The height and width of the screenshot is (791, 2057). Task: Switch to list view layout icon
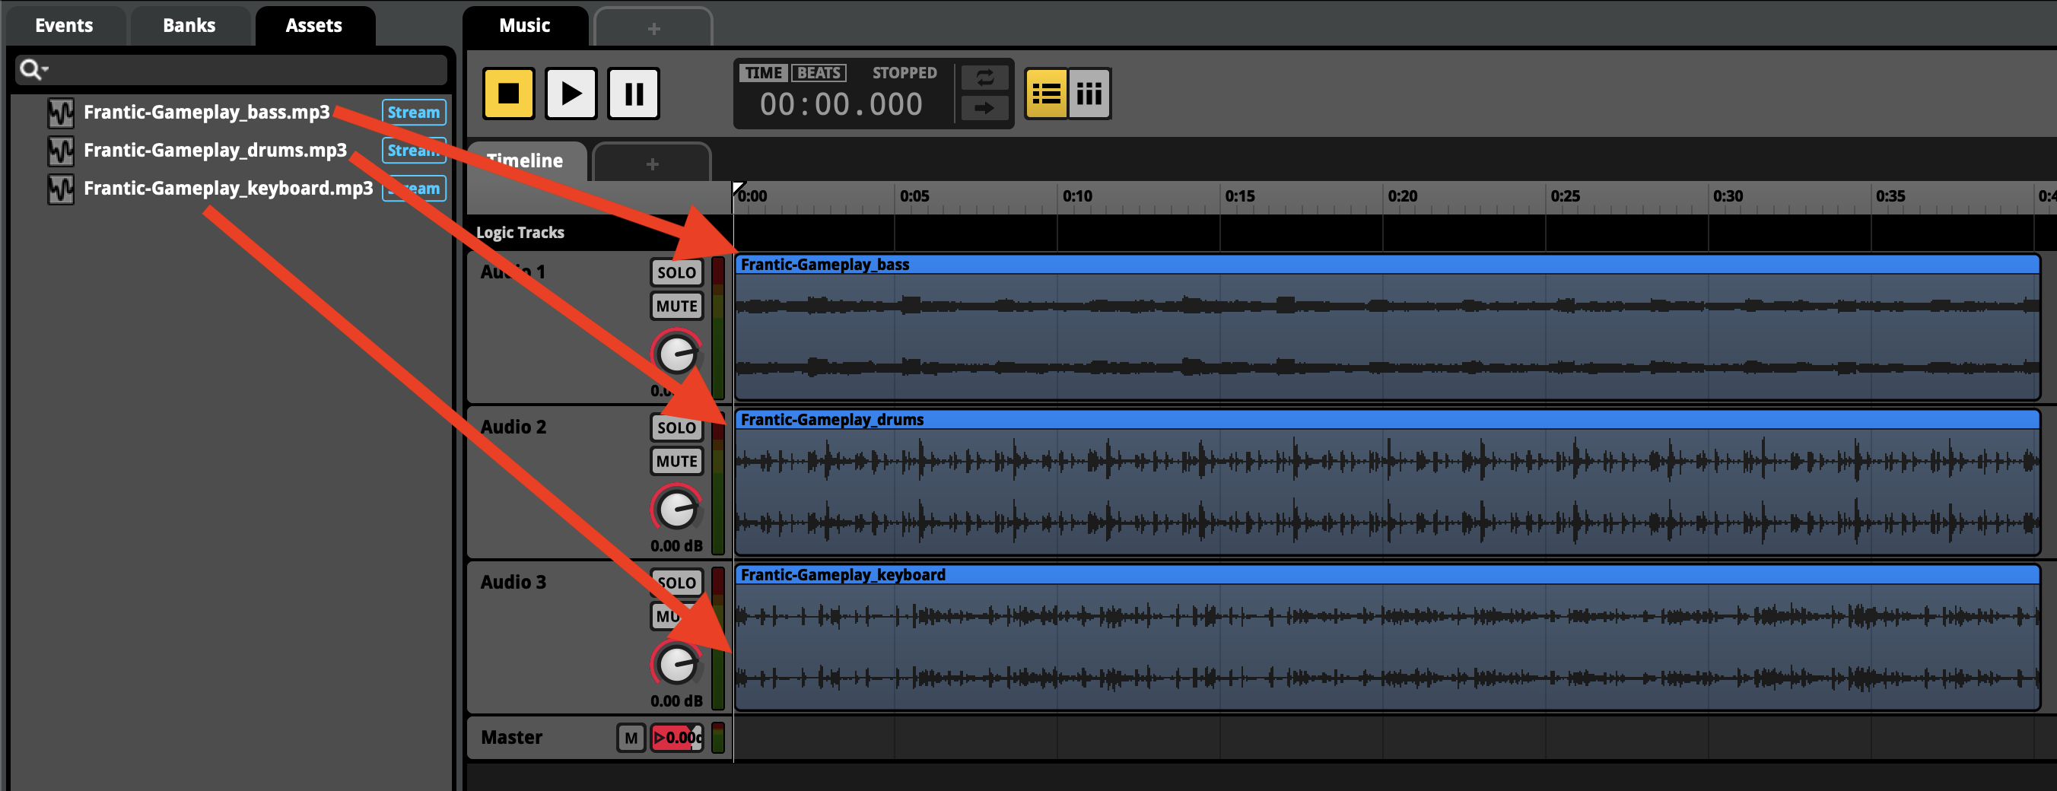pyautogui.click(x=1045, y=94)
